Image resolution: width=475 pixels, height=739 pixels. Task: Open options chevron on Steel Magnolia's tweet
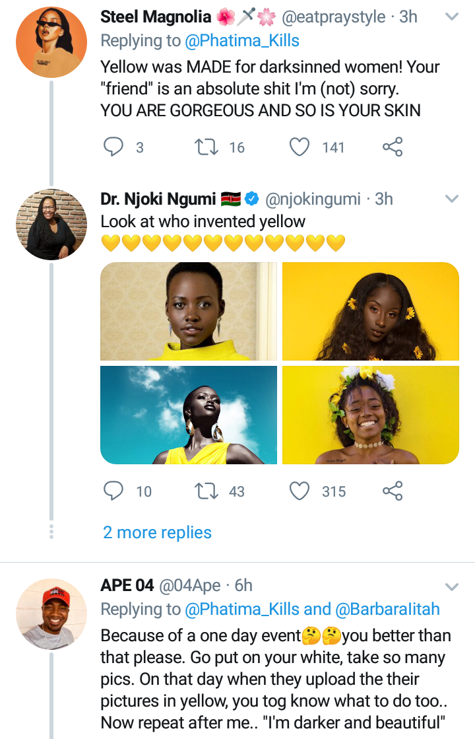[x=452, y=17]
